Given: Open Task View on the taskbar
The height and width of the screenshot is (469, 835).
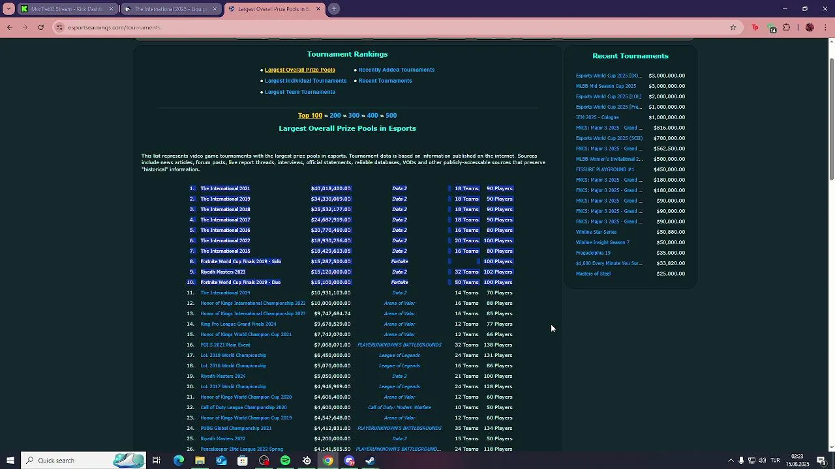Looking at the screenshot, I should [x=157, y=461].
